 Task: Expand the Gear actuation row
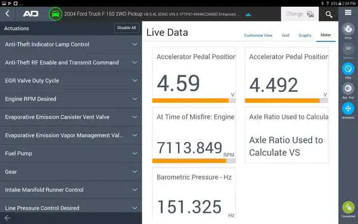pyautogui.click(x=71, y=172)
